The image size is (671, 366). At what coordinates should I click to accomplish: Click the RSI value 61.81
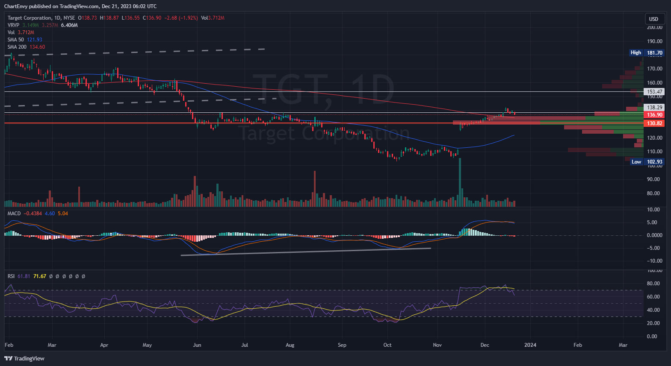(x=24, y=276)
